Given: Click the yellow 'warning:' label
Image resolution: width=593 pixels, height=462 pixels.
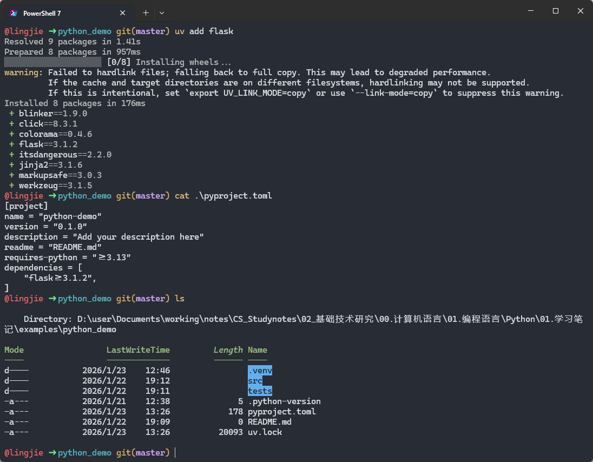Looking at the screenshot, I should 23,72.
